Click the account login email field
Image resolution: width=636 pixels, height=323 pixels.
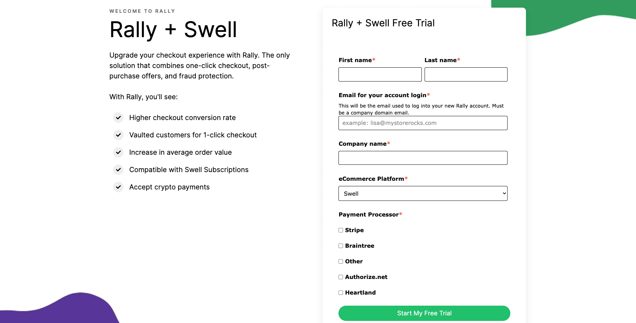click(x=423, y=123)
